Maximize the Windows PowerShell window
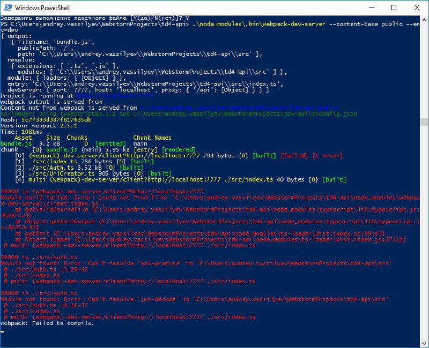Viewport: 429px width, 348px height. pos(394,7)
